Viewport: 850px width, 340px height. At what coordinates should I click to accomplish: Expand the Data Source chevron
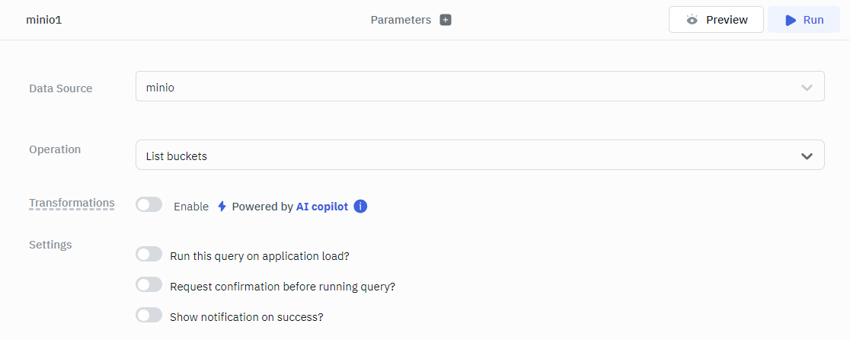tap(807, 88)
